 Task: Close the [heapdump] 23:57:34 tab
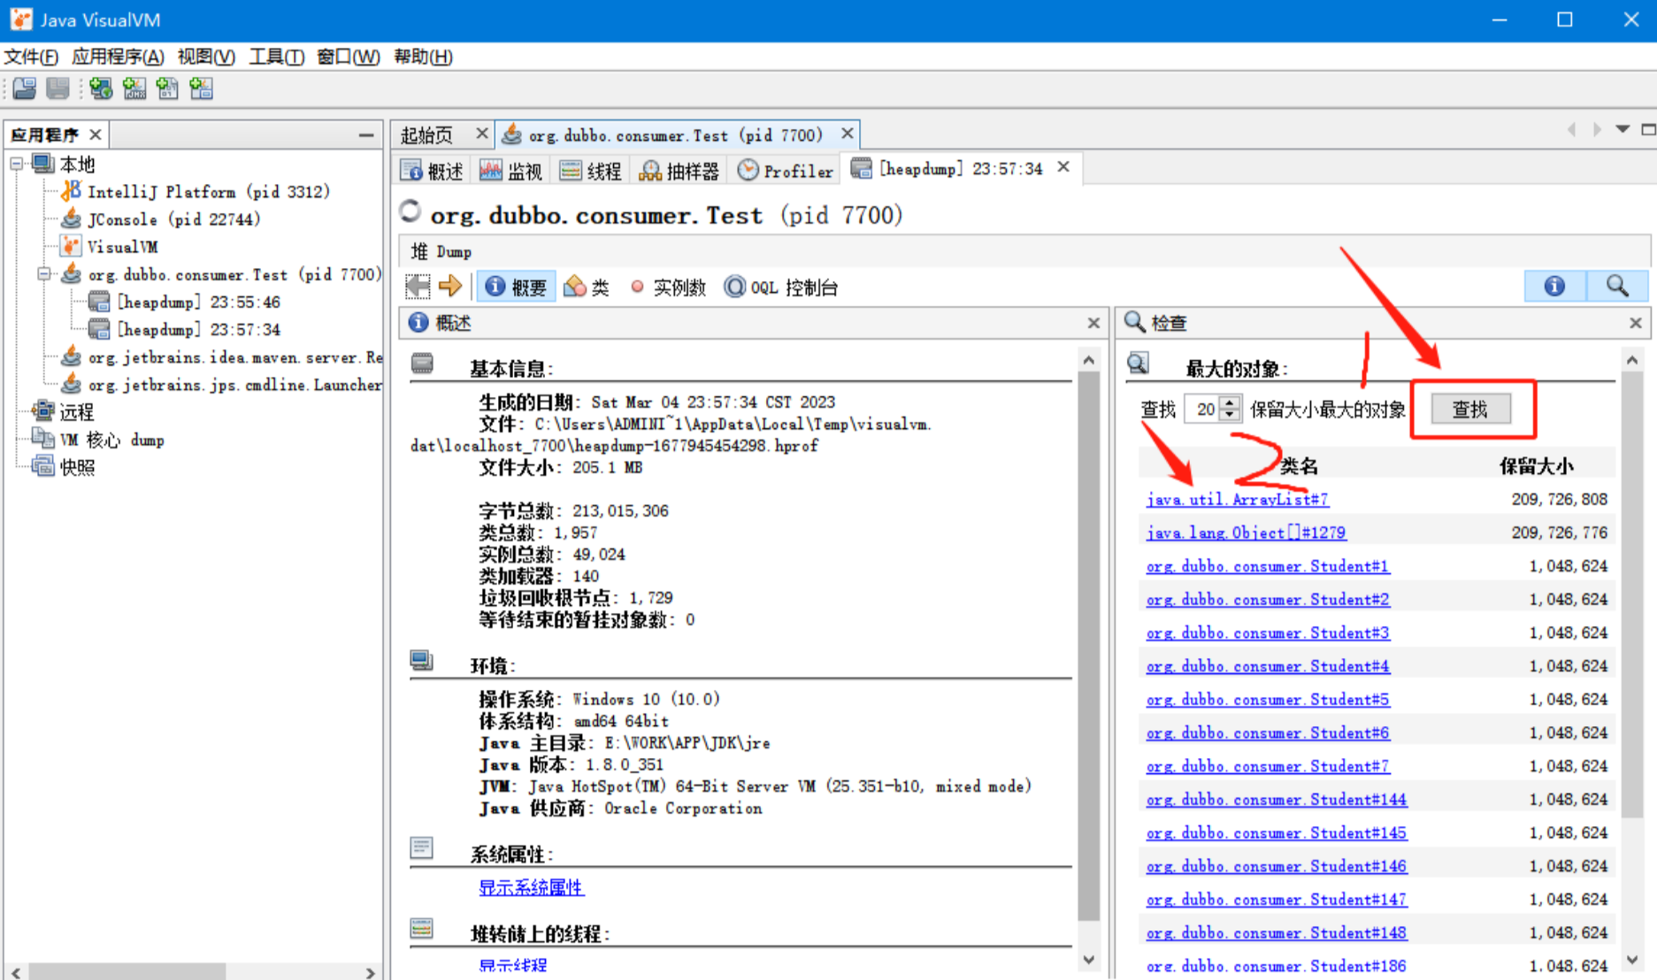1064,166
